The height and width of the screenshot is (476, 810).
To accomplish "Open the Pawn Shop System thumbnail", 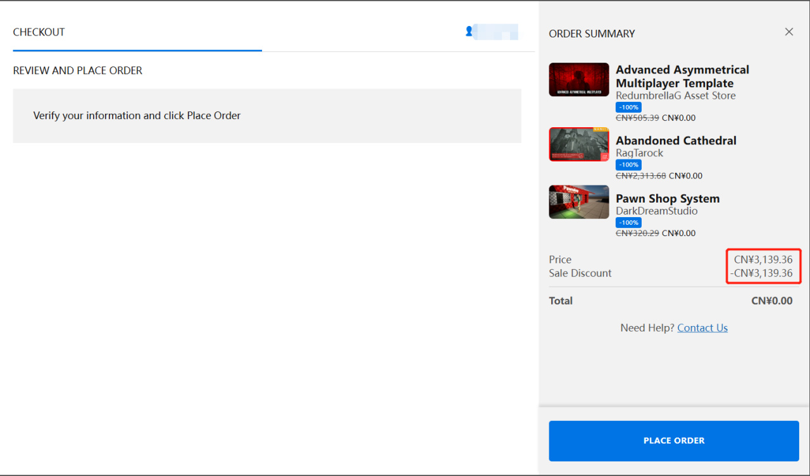I will (x=579, y=202).
